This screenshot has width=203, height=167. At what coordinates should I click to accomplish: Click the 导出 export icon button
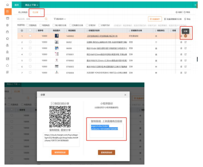click(x=187, y=19)
